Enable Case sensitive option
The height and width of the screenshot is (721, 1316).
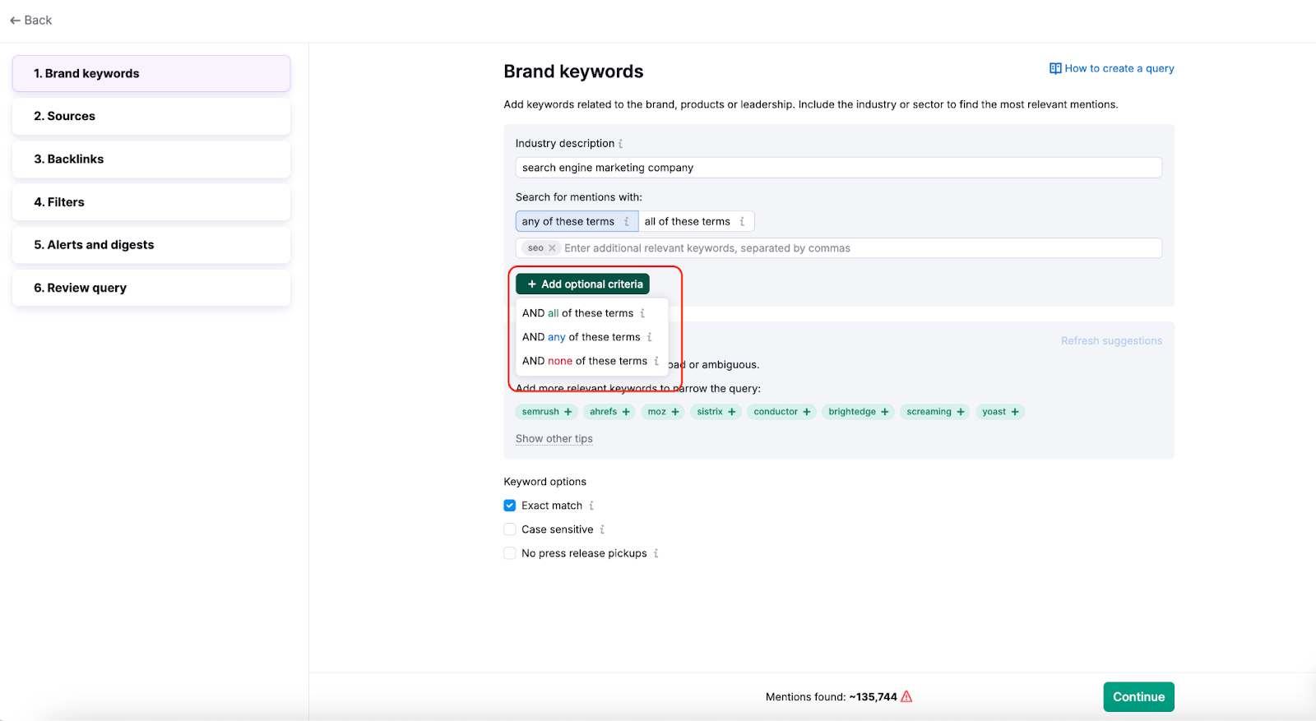click(510, 529)
